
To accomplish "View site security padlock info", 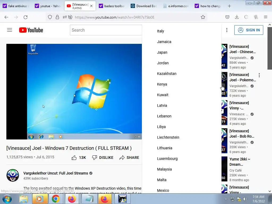I will (57, 17).
